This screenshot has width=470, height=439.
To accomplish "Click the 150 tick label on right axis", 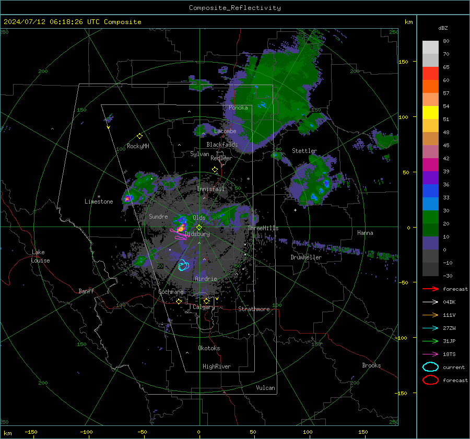I will click(404, 62).
